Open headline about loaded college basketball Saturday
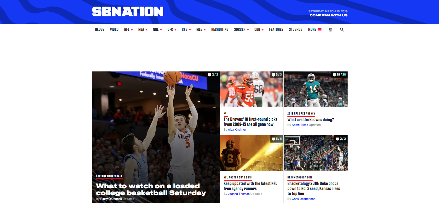The height and width of the screenshot is (203, 439). coord(151,189)
